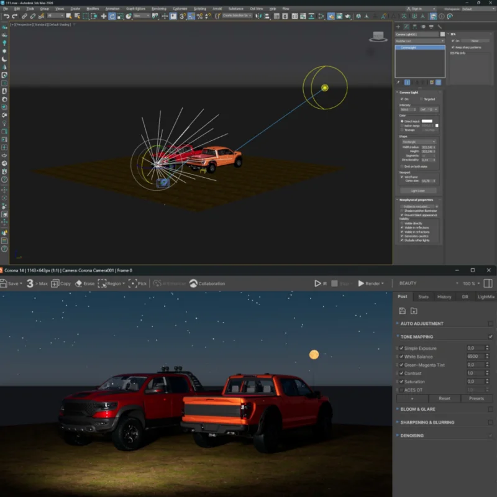Edit the White Balance value field
Viewport: 497px width, 497px height.
point(474,357)
